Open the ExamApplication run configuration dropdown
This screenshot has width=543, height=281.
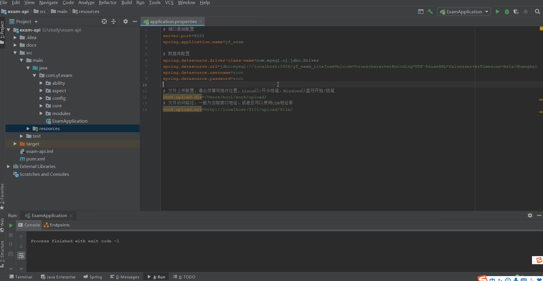[464, 12]
